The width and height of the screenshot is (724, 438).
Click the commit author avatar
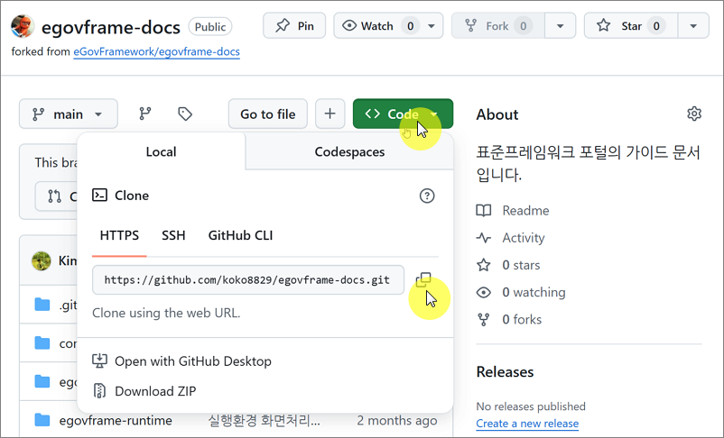click(x=42, y=261)
